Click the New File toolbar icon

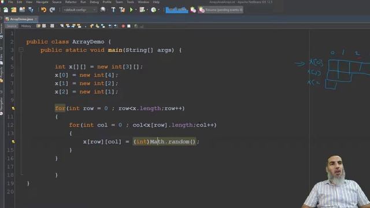[x=6, y=10]
